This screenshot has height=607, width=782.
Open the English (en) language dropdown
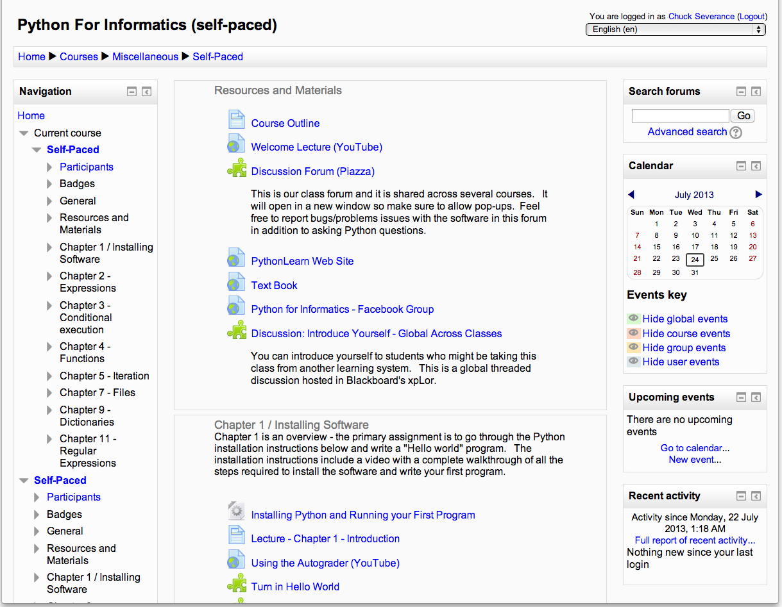pyautogui.click(x=676, y=29)
